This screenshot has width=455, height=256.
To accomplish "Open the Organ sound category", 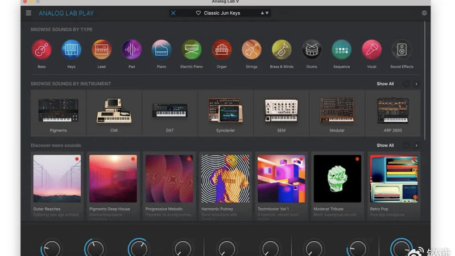I will pyautogui.click(x=222, y=50).
